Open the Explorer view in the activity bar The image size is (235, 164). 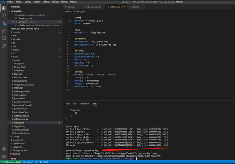pyautogui.click(x=4, y=8)
